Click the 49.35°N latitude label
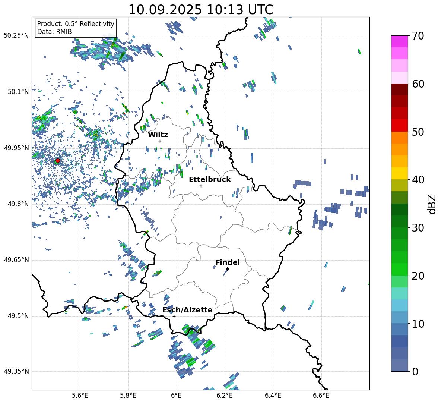 [x=16, y=371]
